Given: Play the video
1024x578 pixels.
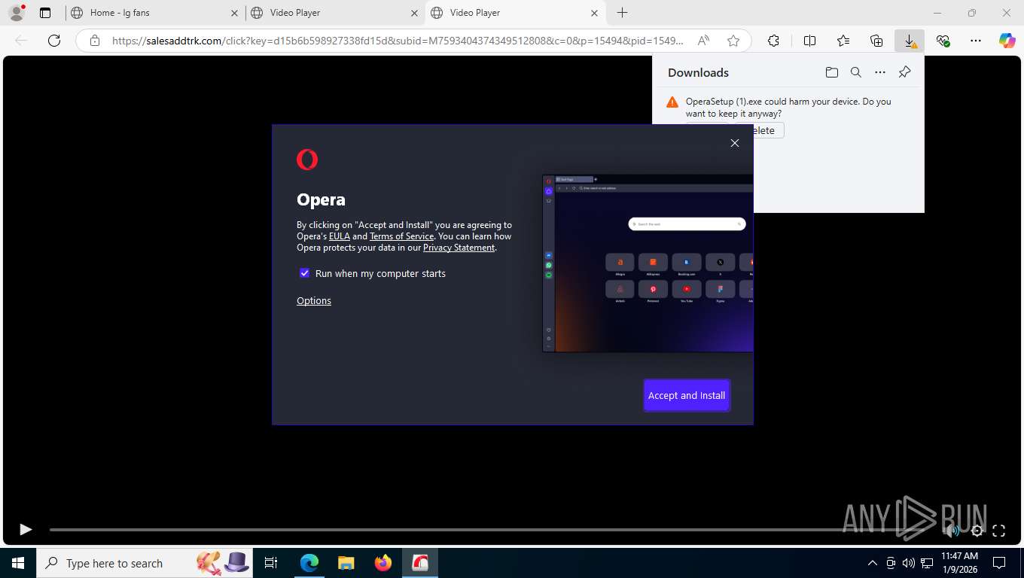Looking at the screenshot, I should (x=25, y=529).
